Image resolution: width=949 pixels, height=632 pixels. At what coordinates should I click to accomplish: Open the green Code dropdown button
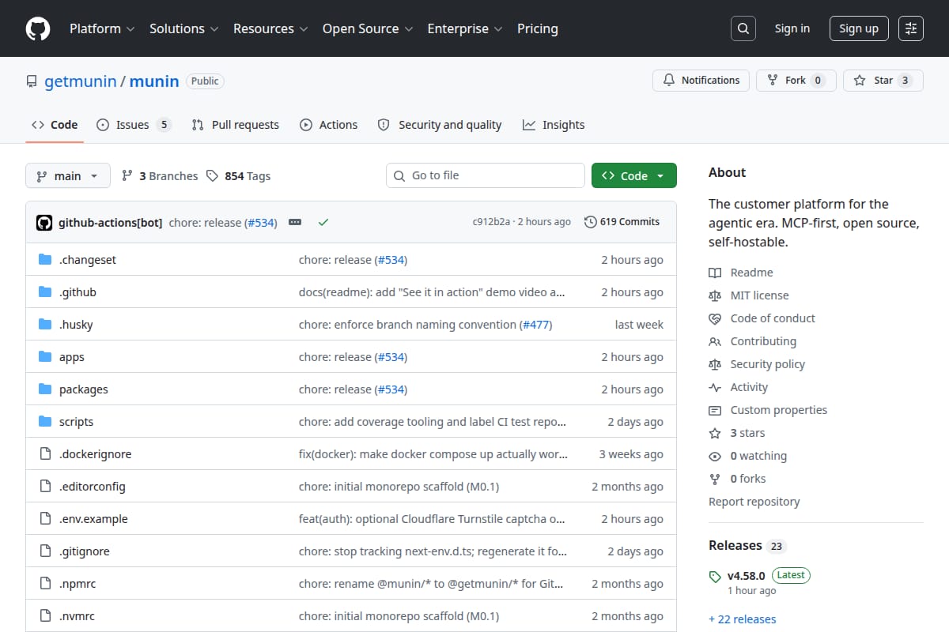point(633,175)
